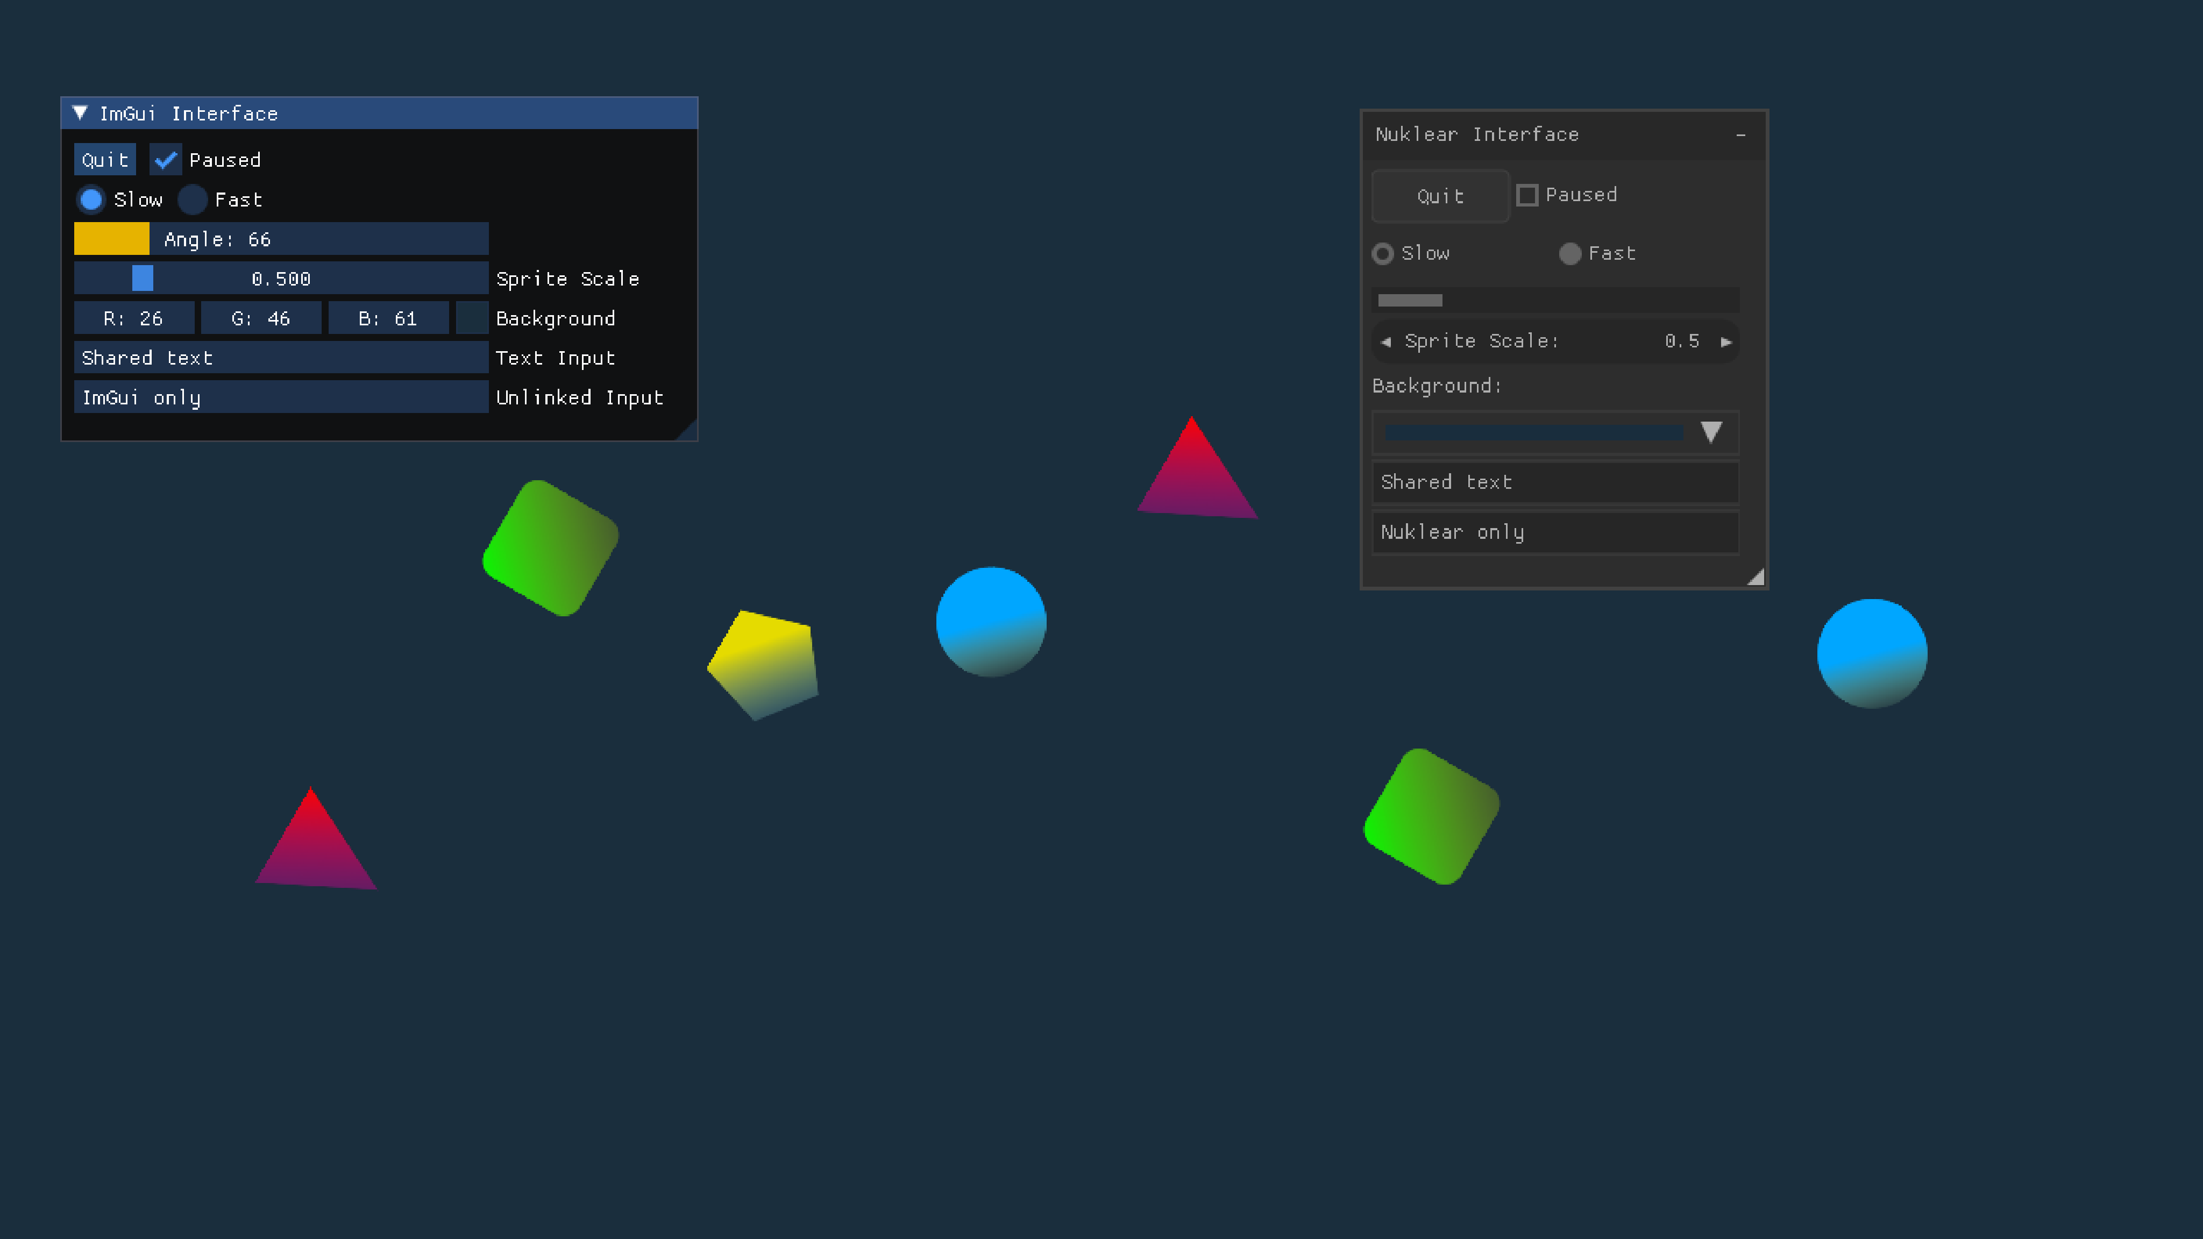Select the ImGui Fast radio button

coord(193,200)
